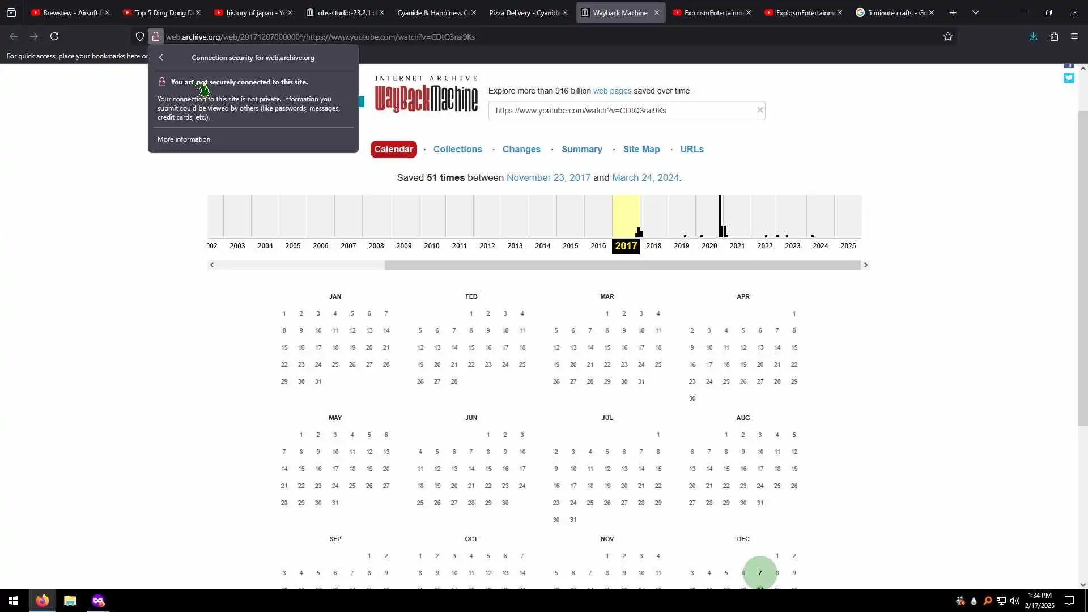1088x612 pixels.
Task: Switch to the history of japan tab
Action: click(x=249, y=12)
